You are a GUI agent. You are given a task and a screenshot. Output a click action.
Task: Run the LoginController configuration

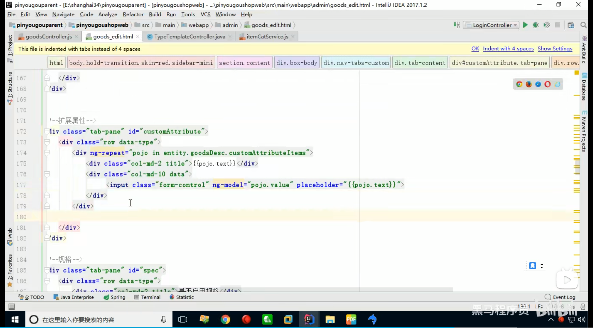click(525, 25)
